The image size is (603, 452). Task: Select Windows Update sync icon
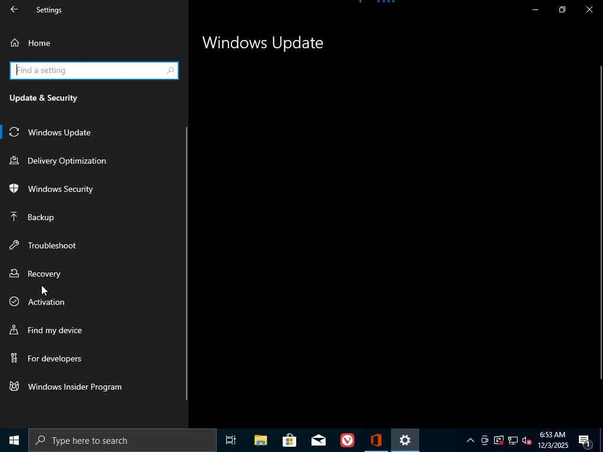click(x=14, y=132)
